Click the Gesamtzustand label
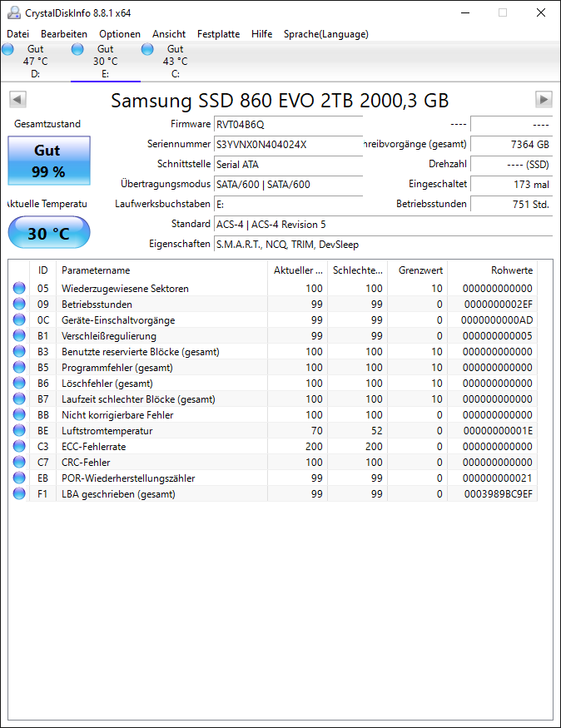The image size is (561, 728). (47, 124)
